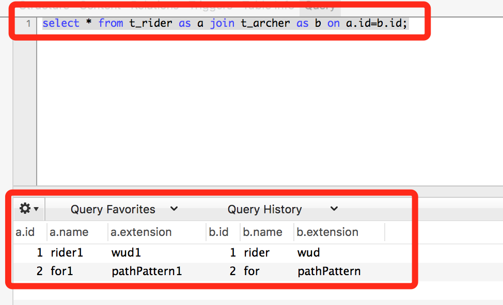Click the a.id value 1 in rider1 row
The image size is (503, 305).
[40, 252]
